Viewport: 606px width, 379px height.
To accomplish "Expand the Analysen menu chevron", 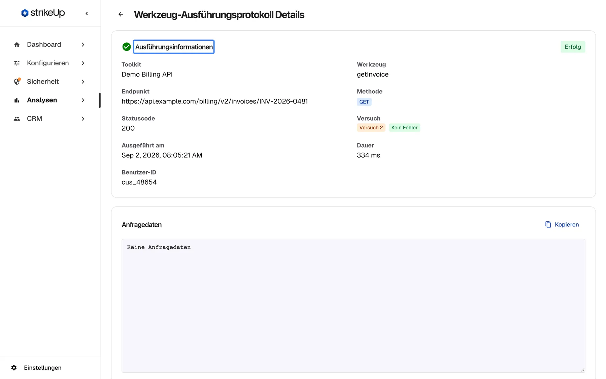I will 83,100.
